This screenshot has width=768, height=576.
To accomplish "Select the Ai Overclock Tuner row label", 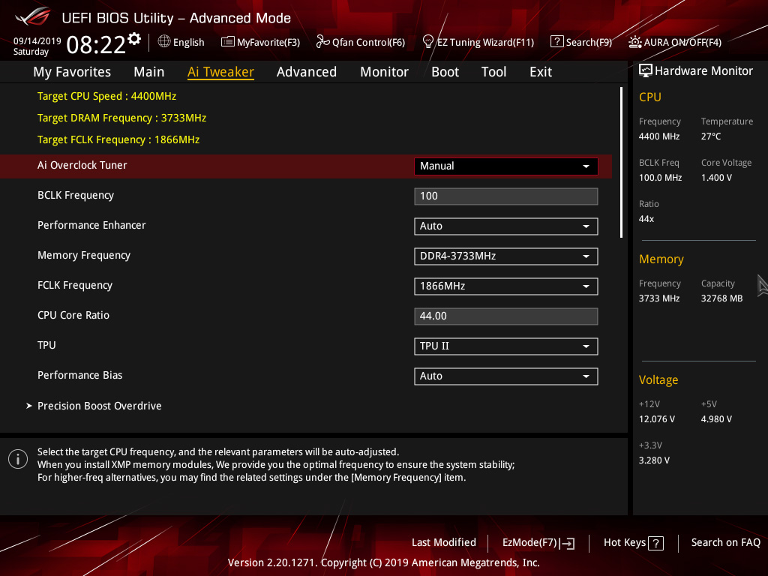I will coord(82,165).
